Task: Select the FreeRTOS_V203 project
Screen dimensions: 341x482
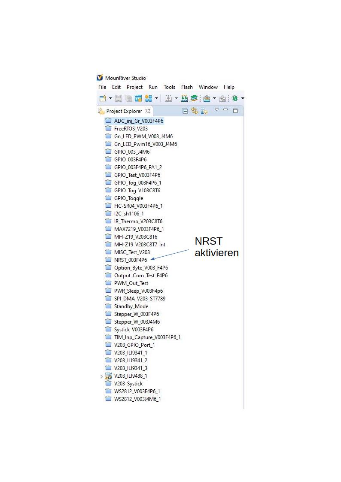Action: click(x=131, y=128)
